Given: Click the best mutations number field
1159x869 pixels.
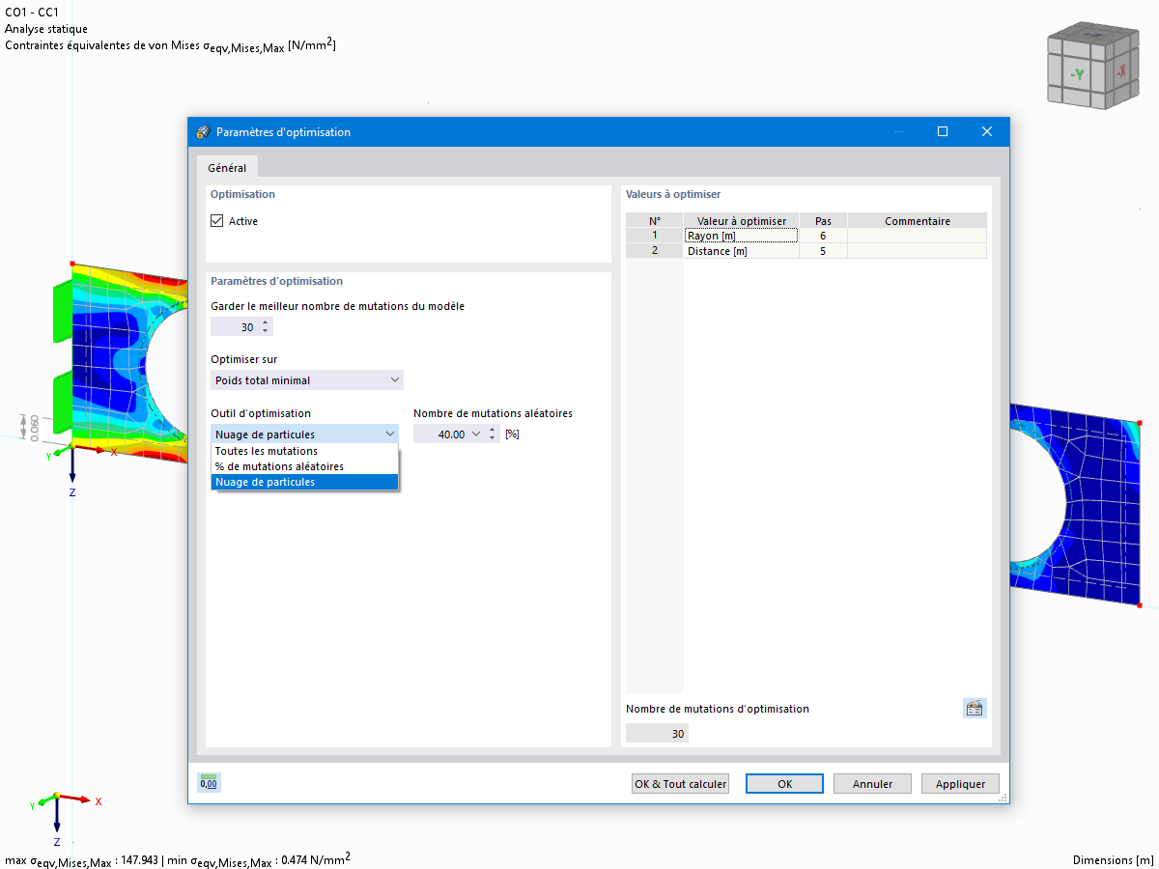Looking at the screenshot, I should (x=234, y=327).
